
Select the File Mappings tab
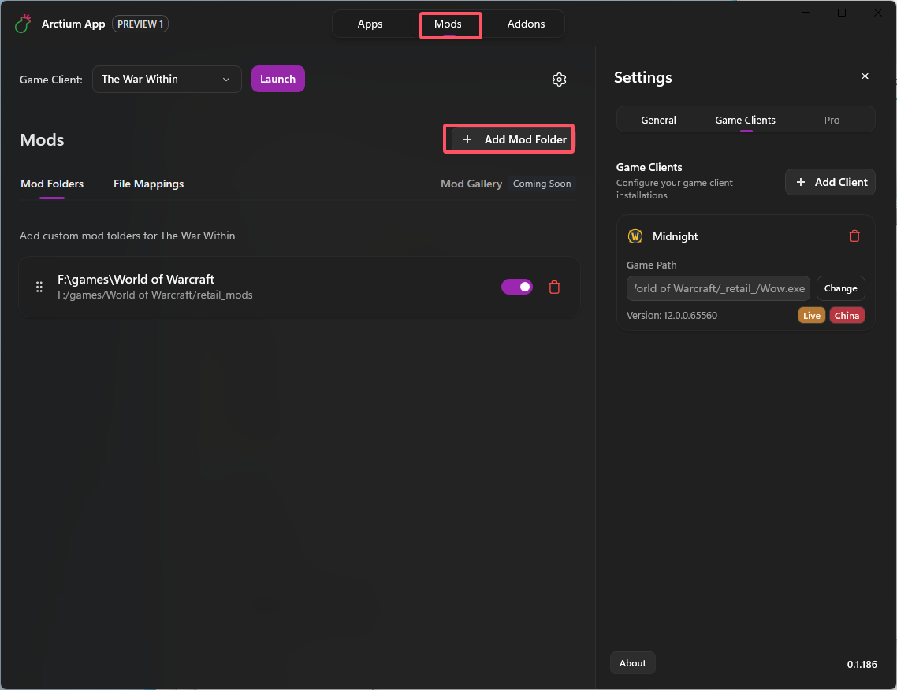[148, 184]
